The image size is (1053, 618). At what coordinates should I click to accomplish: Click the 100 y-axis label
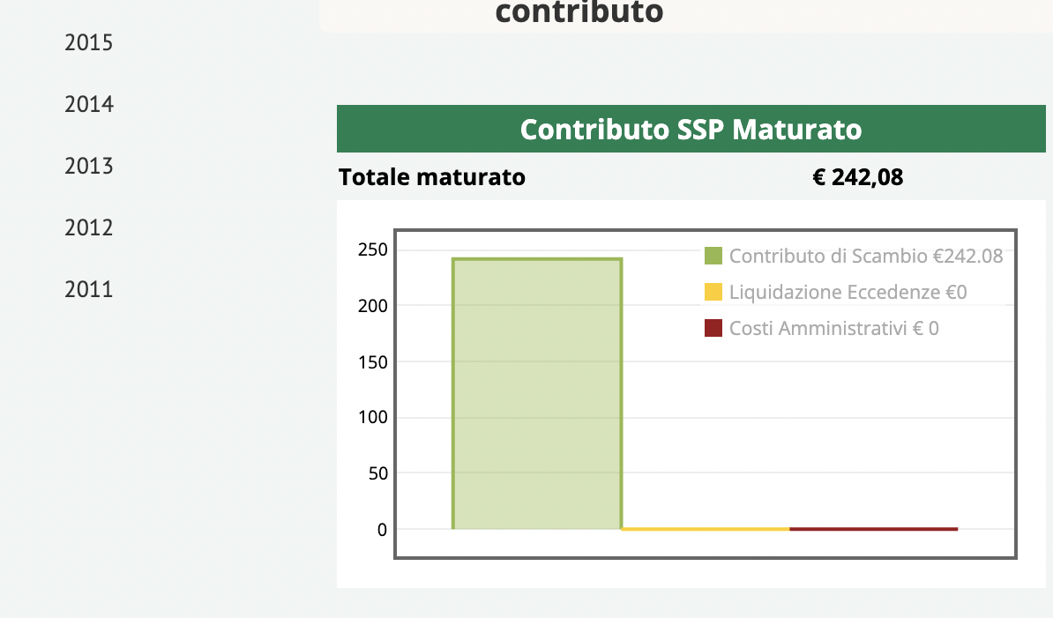371,417
